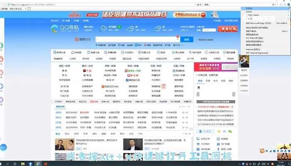Open the 今日特价 category in the icon row
291x166 pixels.
coord(127,52)
